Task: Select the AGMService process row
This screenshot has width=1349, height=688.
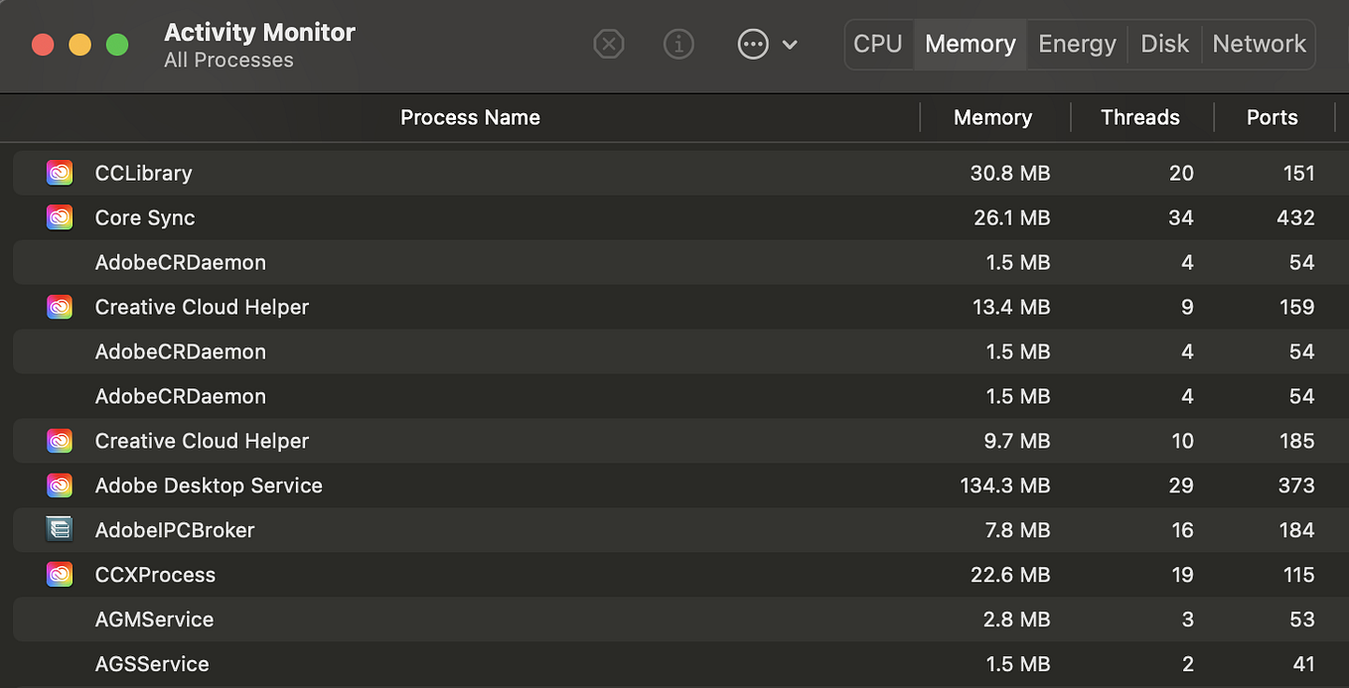Action: click(x=397, y=619)
